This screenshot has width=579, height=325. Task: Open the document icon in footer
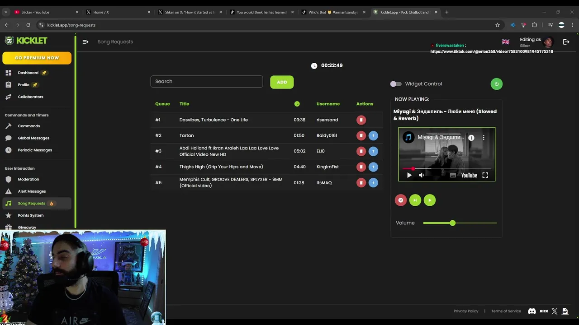click(565, 311)
